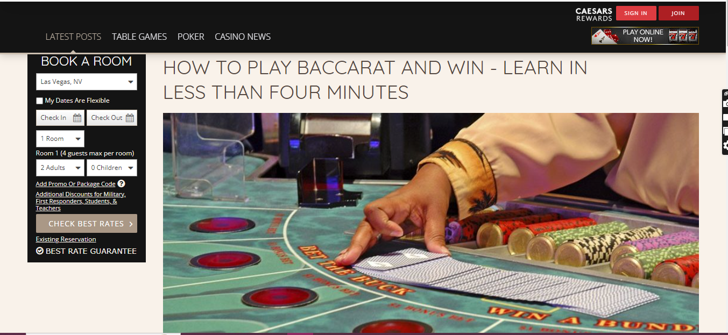Expand the 0 Children dropdown
Screen dimensions: 728x335
click(112, 168)
